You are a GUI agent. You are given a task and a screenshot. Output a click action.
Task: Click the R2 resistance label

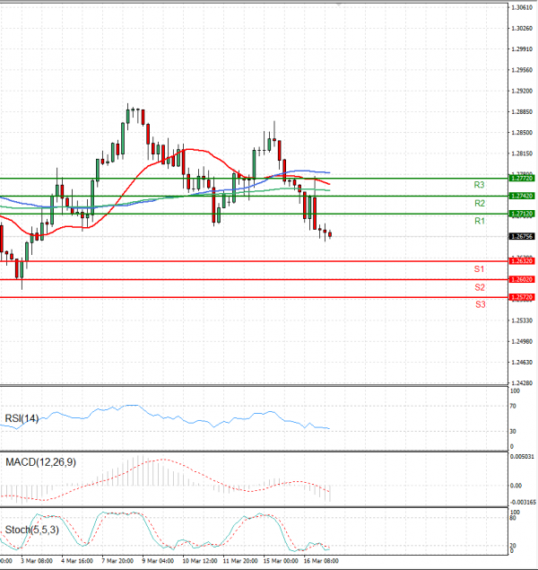coord(480,203)
